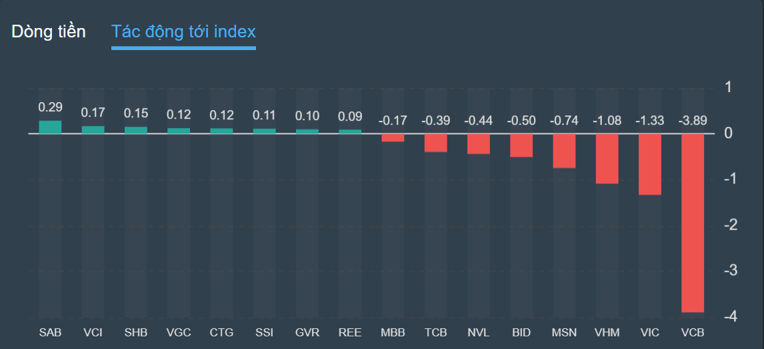Select the VHM negative bar
This screenshot has height=349, width=764.
607,158
